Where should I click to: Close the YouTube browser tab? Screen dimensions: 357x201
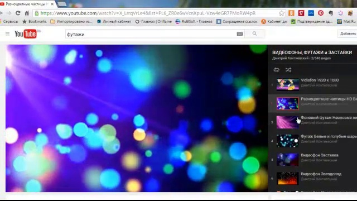coord(52,4)
